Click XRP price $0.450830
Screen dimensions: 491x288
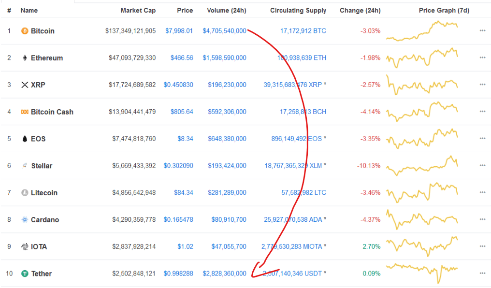click(178, 85)
